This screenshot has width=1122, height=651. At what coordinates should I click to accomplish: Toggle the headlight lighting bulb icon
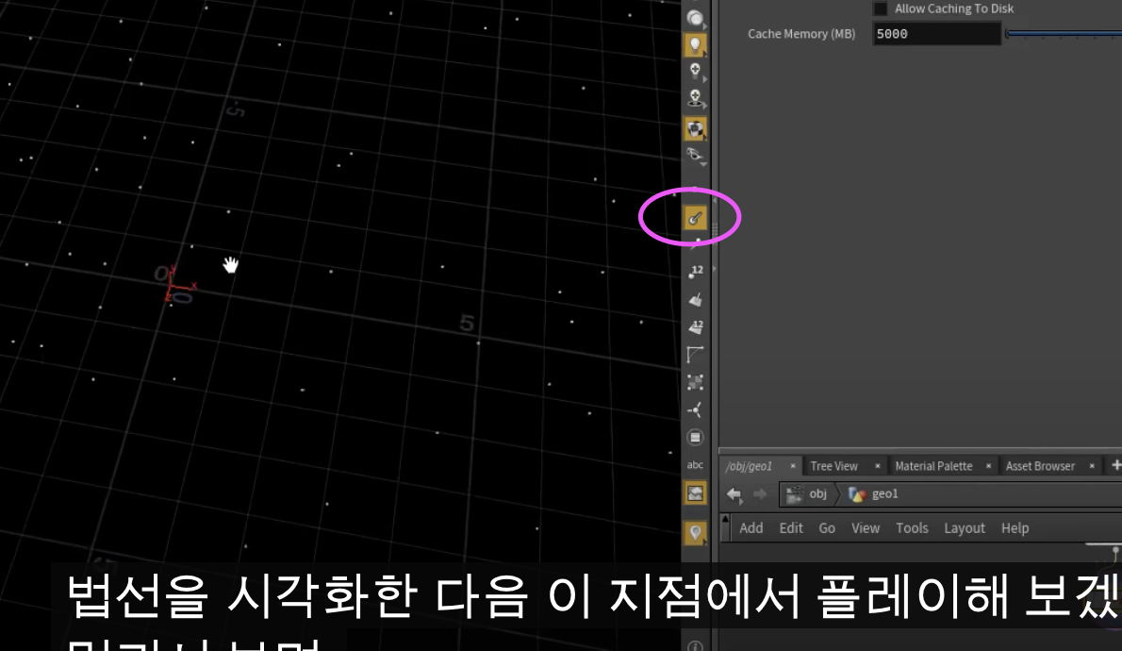click(x=694, y=44)
